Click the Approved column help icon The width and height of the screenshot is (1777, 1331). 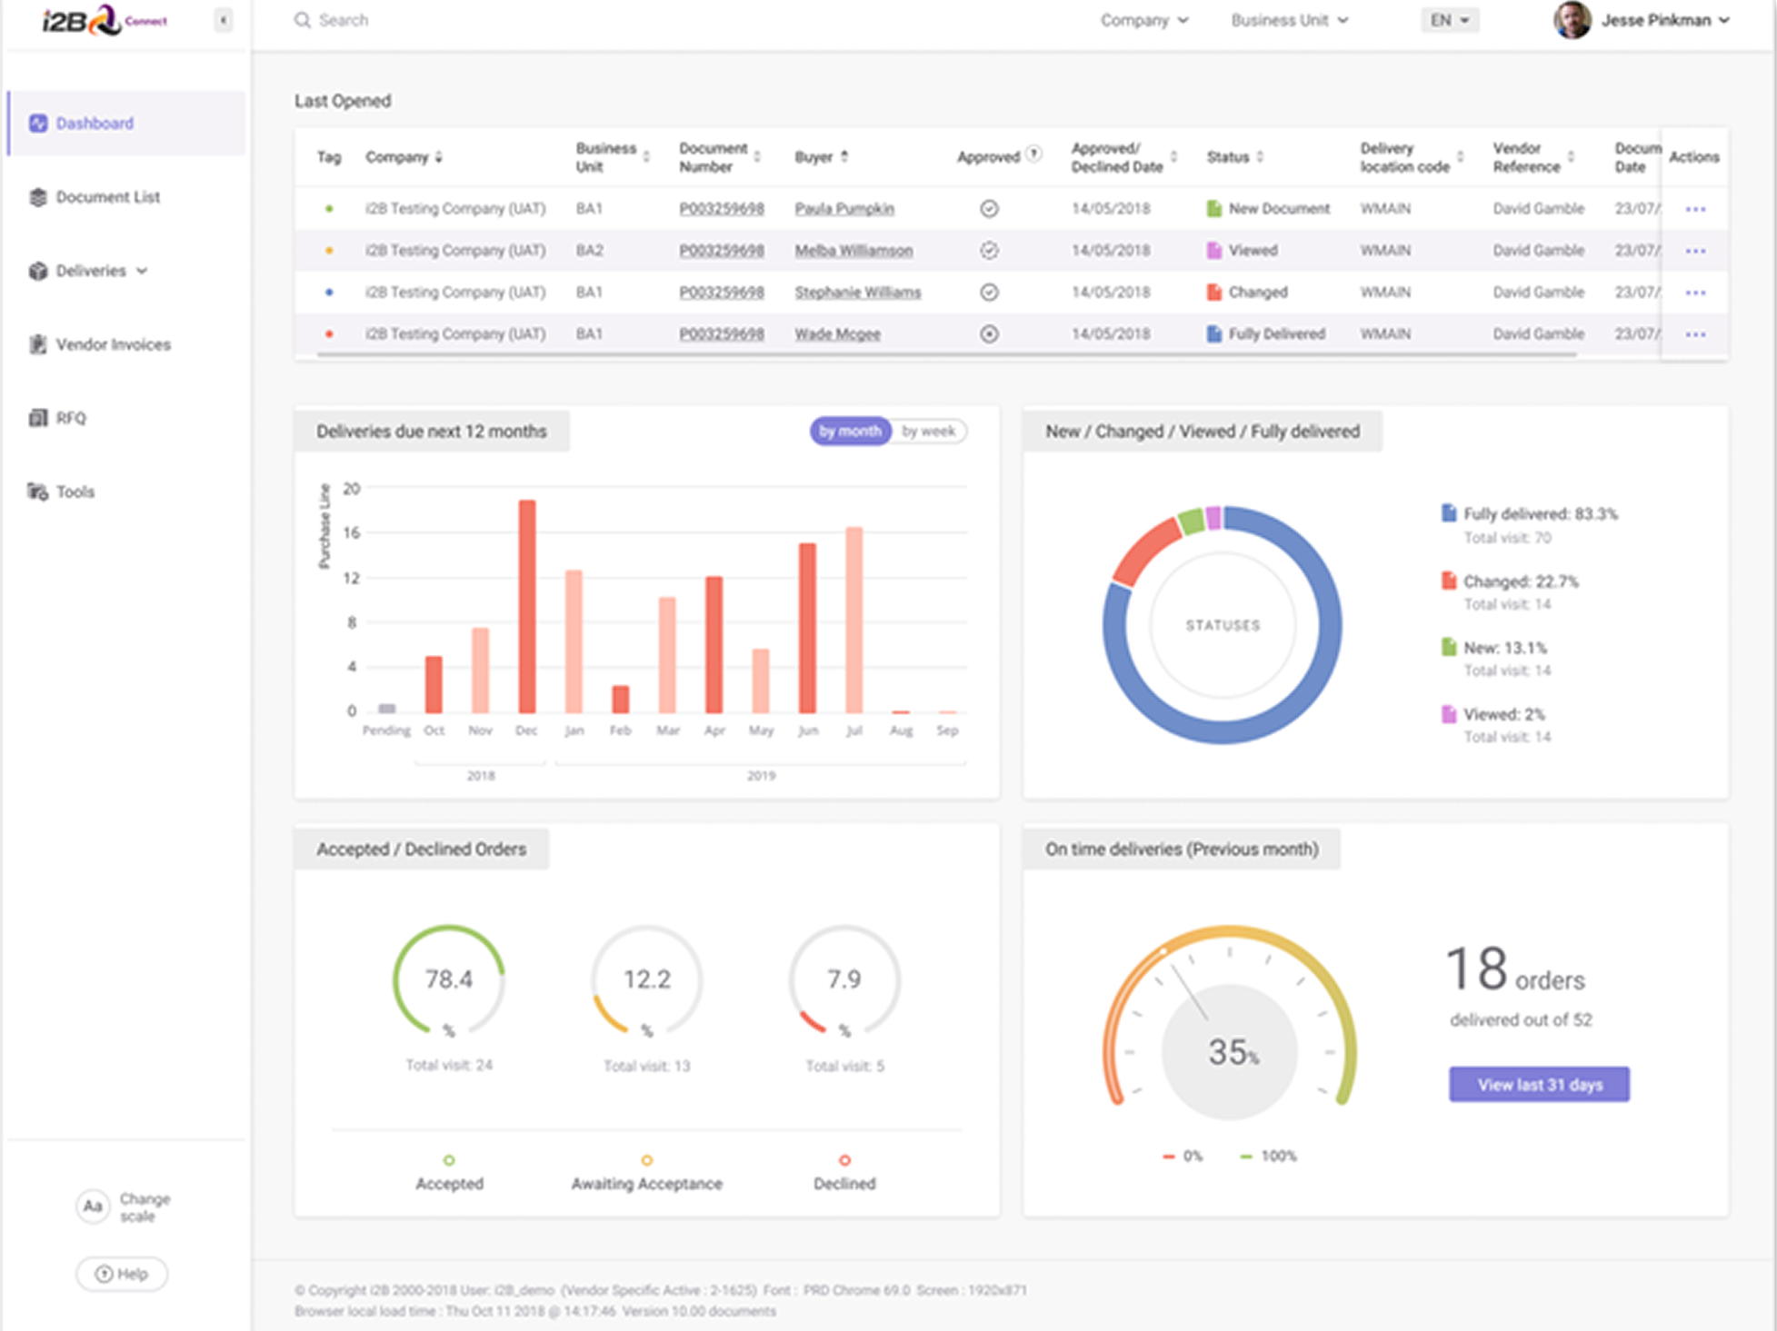1033,154
